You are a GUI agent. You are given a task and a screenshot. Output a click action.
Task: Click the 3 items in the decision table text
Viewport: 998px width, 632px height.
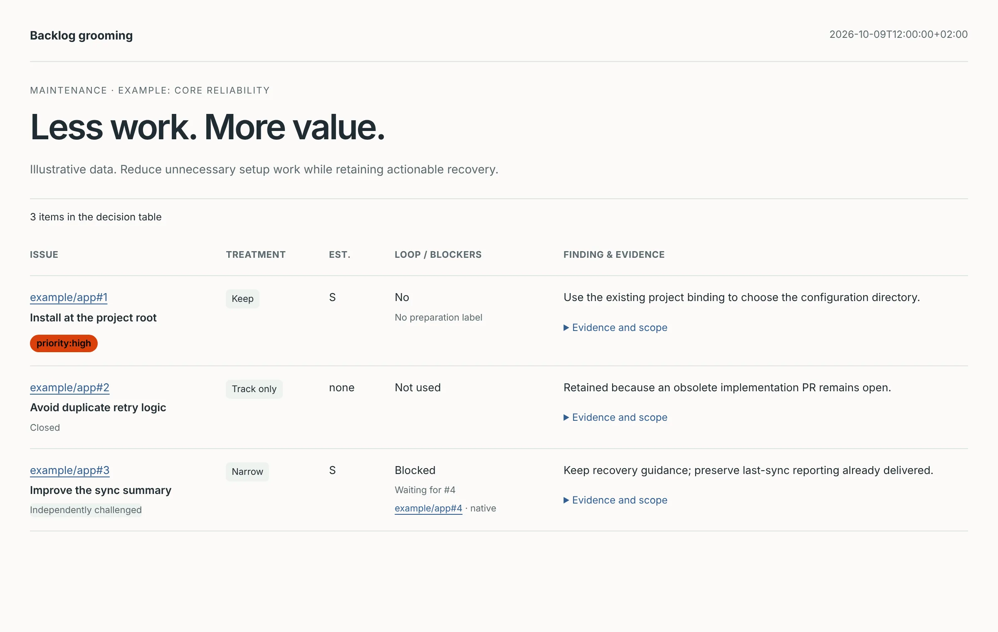pos(96,217)
